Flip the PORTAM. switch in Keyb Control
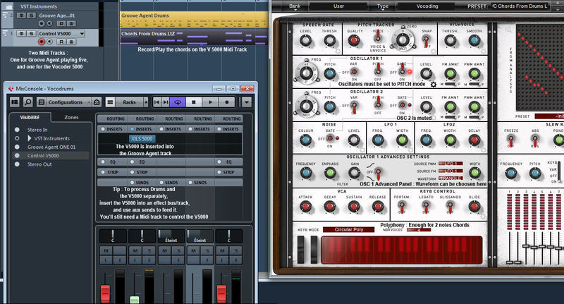The height and width of the screenshot is (304, 564). 401,207
